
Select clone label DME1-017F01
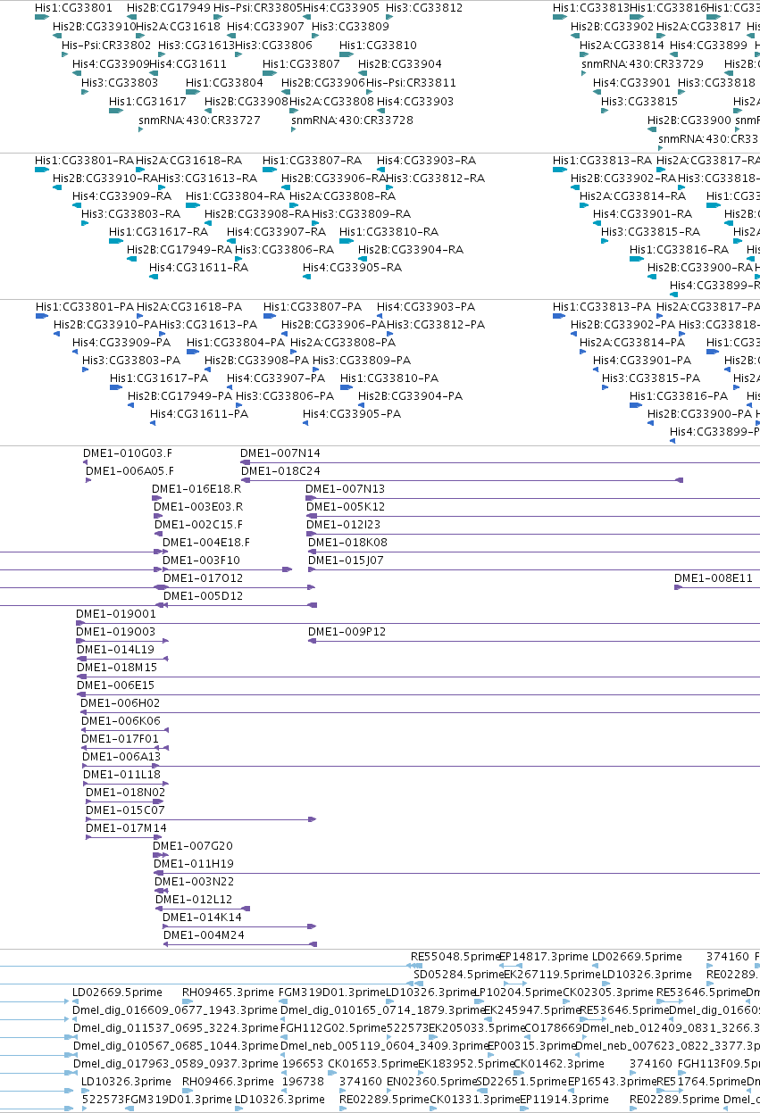pyautogui.click(x=121, y=739)
